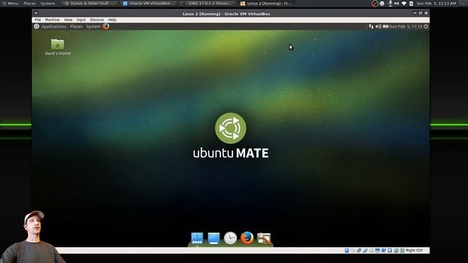This screenshot has width=468, height=263.
Task: Open VirtualBox window menu dropdown arrow
Action: pyautogui.click(x=36, y=13)
